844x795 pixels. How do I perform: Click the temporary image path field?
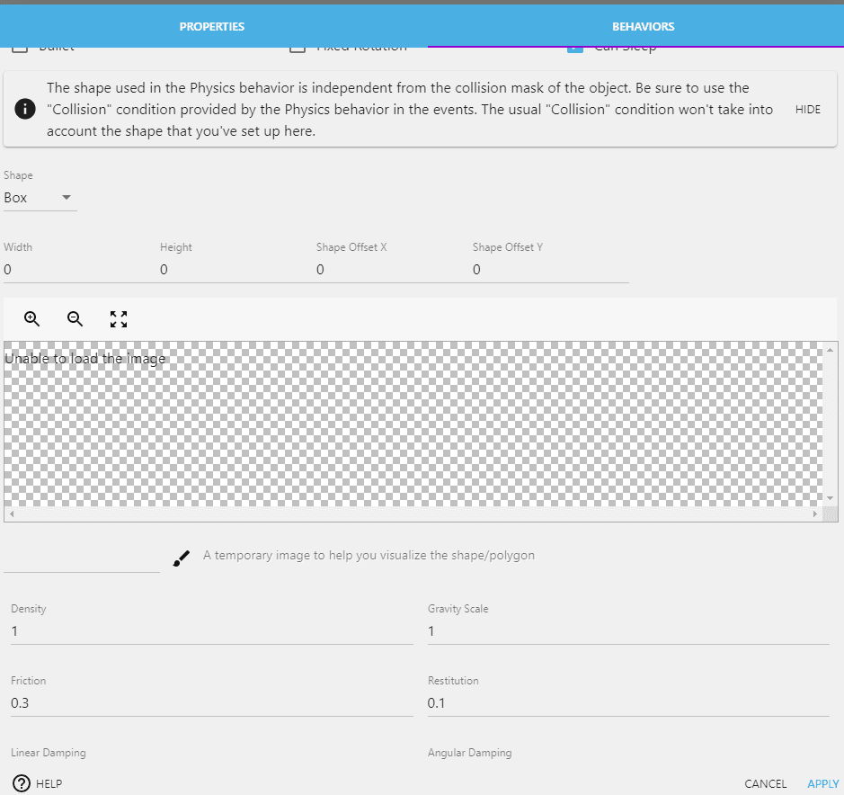tap(81, 559)
